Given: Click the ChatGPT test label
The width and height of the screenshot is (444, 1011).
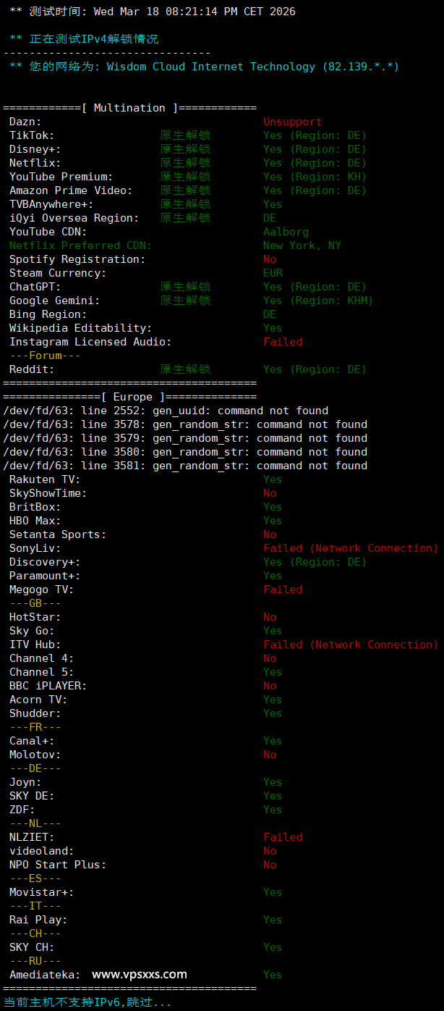Looking at the screenshot, I should coord(35,287).
